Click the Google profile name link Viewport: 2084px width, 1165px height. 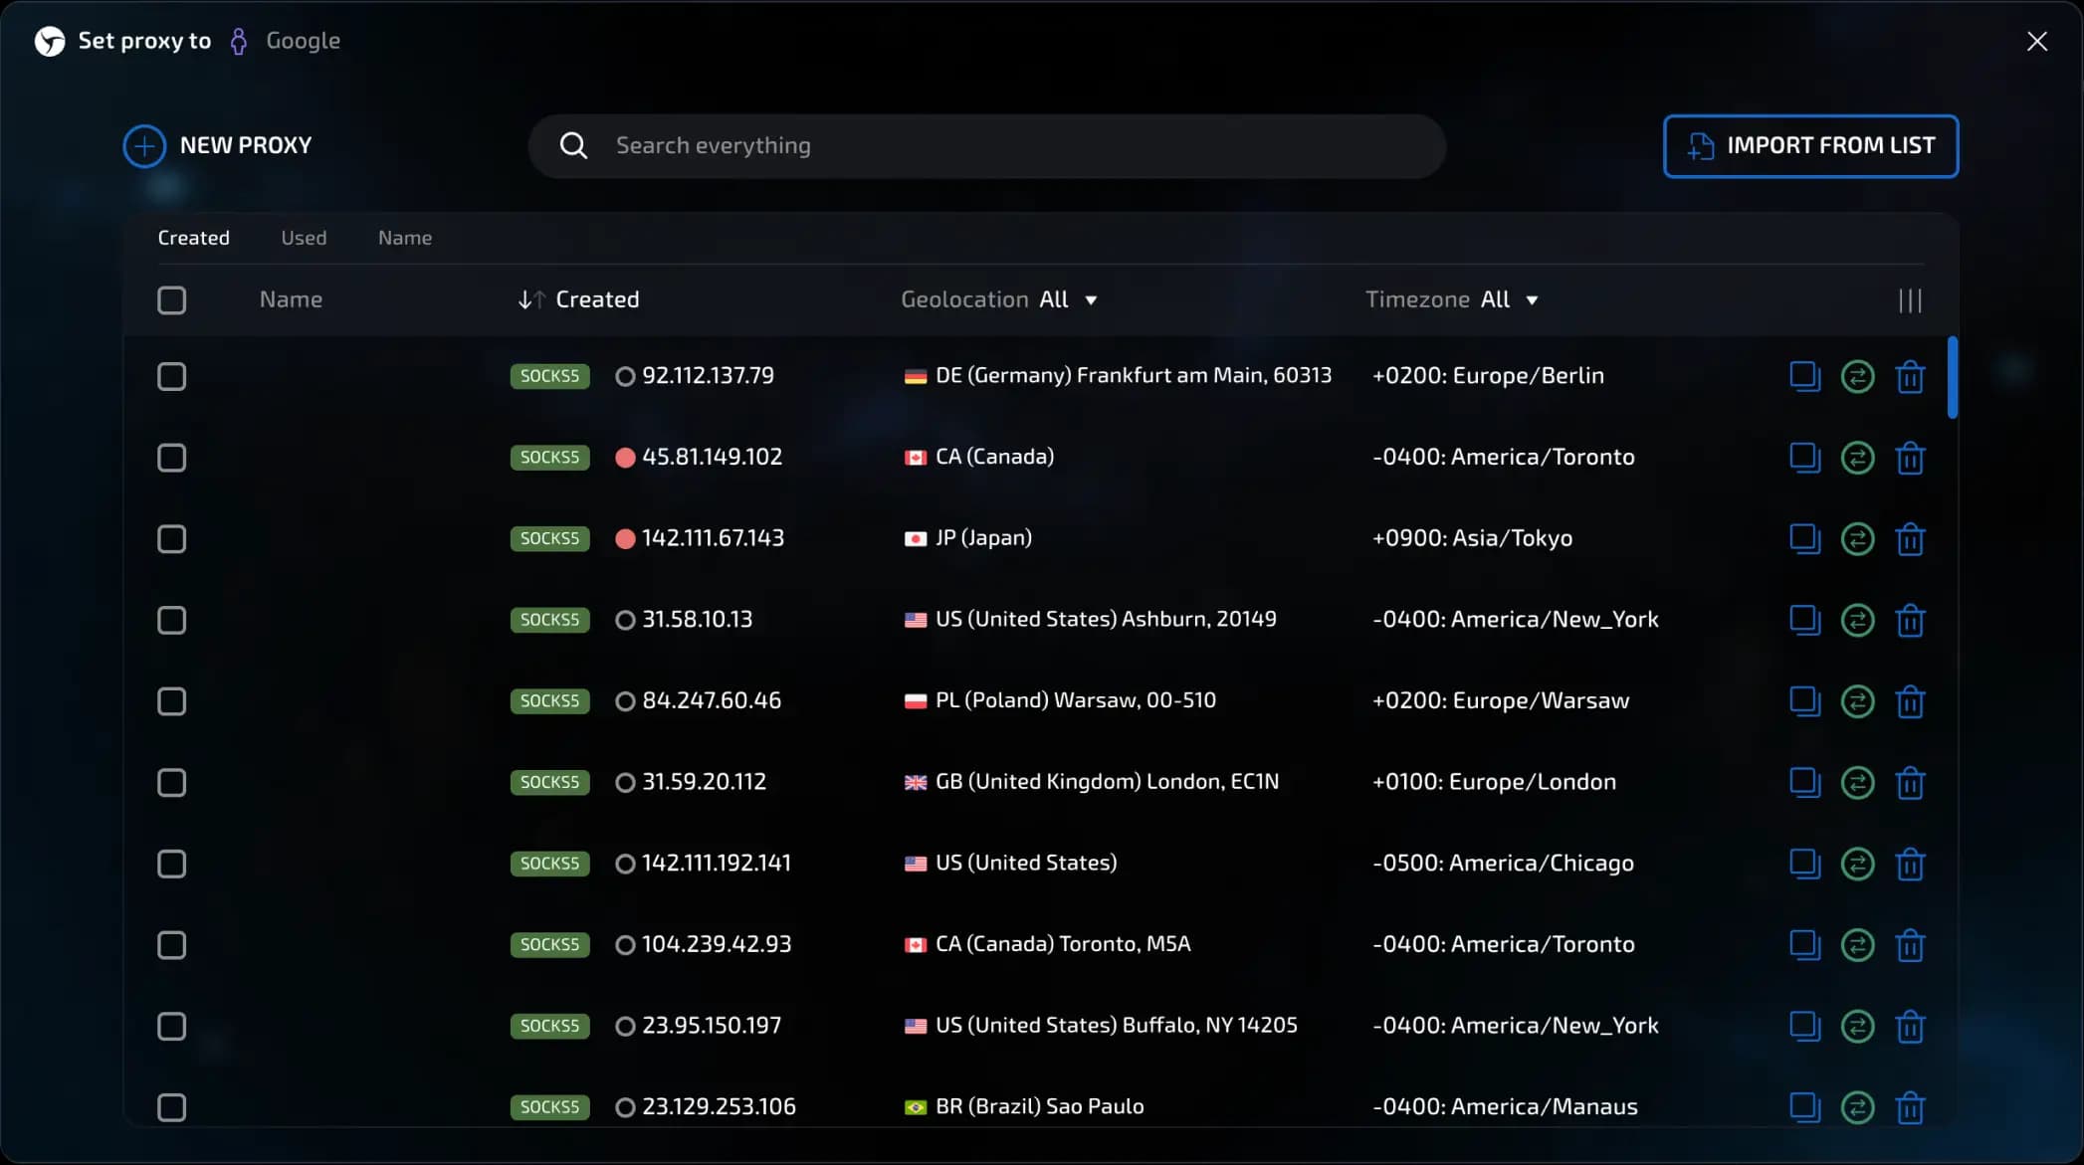tap(303, 41)
